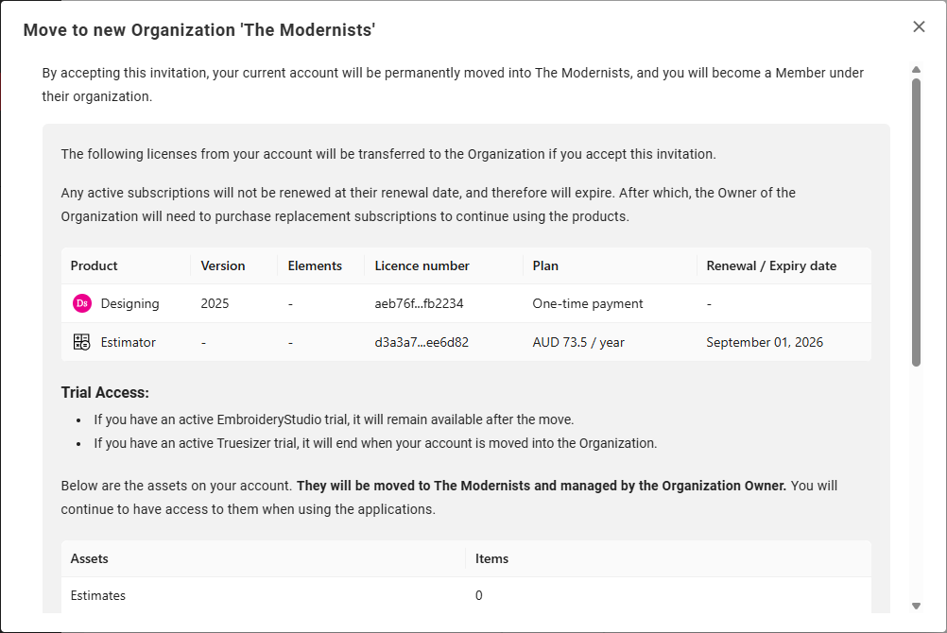Click the Licence number column header

coord(422,266)
